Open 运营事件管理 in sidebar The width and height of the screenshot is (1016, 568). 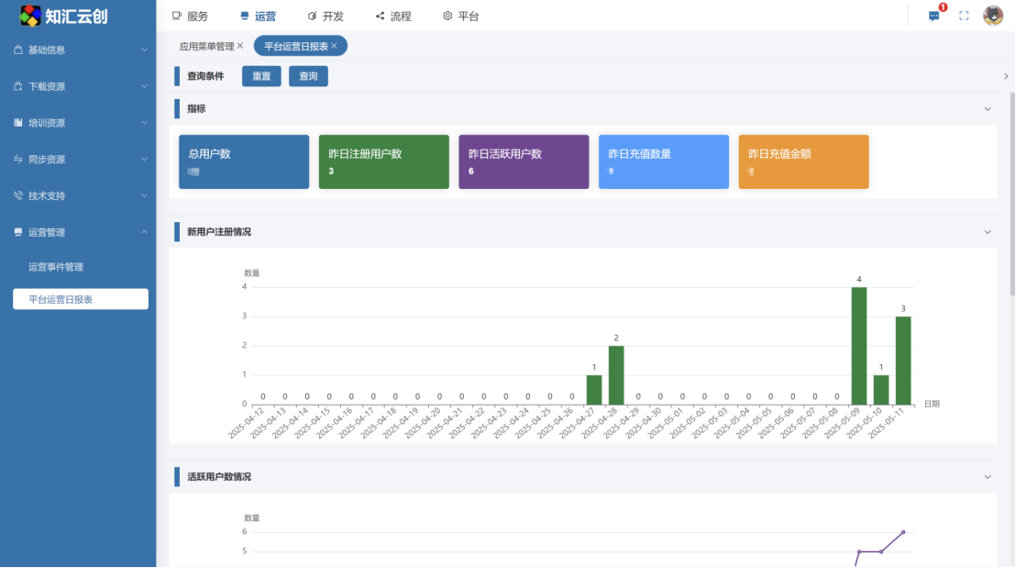pos(56,266)
